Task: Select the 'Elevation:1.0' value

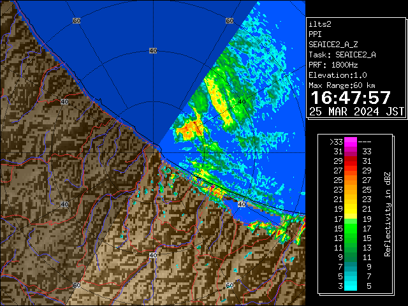Action: coord(338,75)
